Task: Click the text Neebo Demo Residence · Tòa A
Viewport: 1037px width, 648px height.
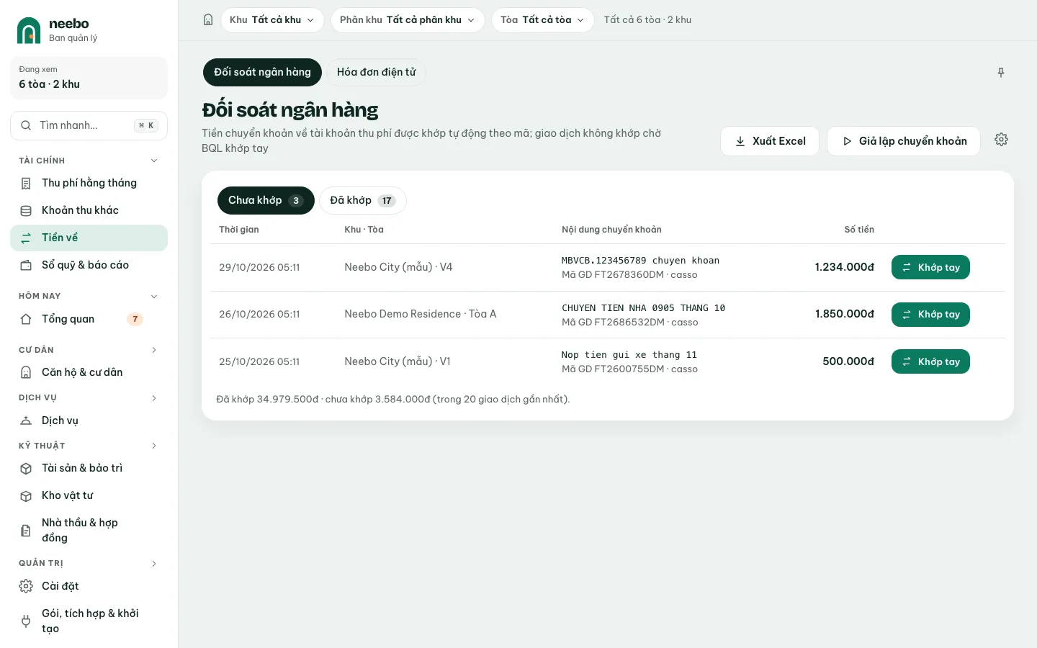Action: 421,314
